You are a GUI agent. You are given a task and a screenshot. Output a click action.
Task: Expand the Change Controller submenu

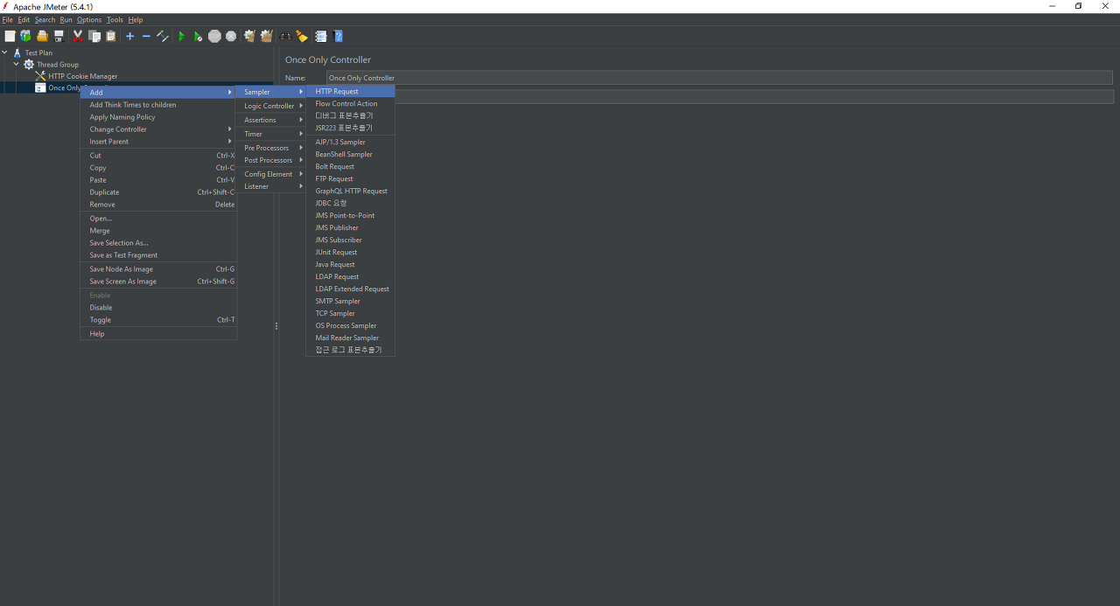(158, 129)
